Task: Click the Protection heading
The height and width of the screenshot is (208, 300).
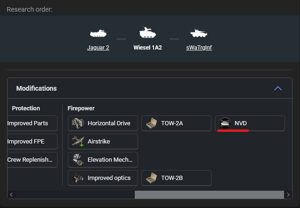Action: (26, 108)
